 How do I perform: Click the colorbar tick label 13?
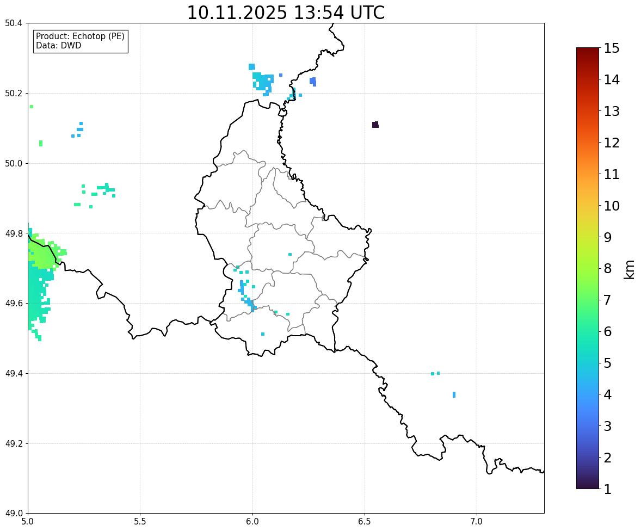click(612, 111)
